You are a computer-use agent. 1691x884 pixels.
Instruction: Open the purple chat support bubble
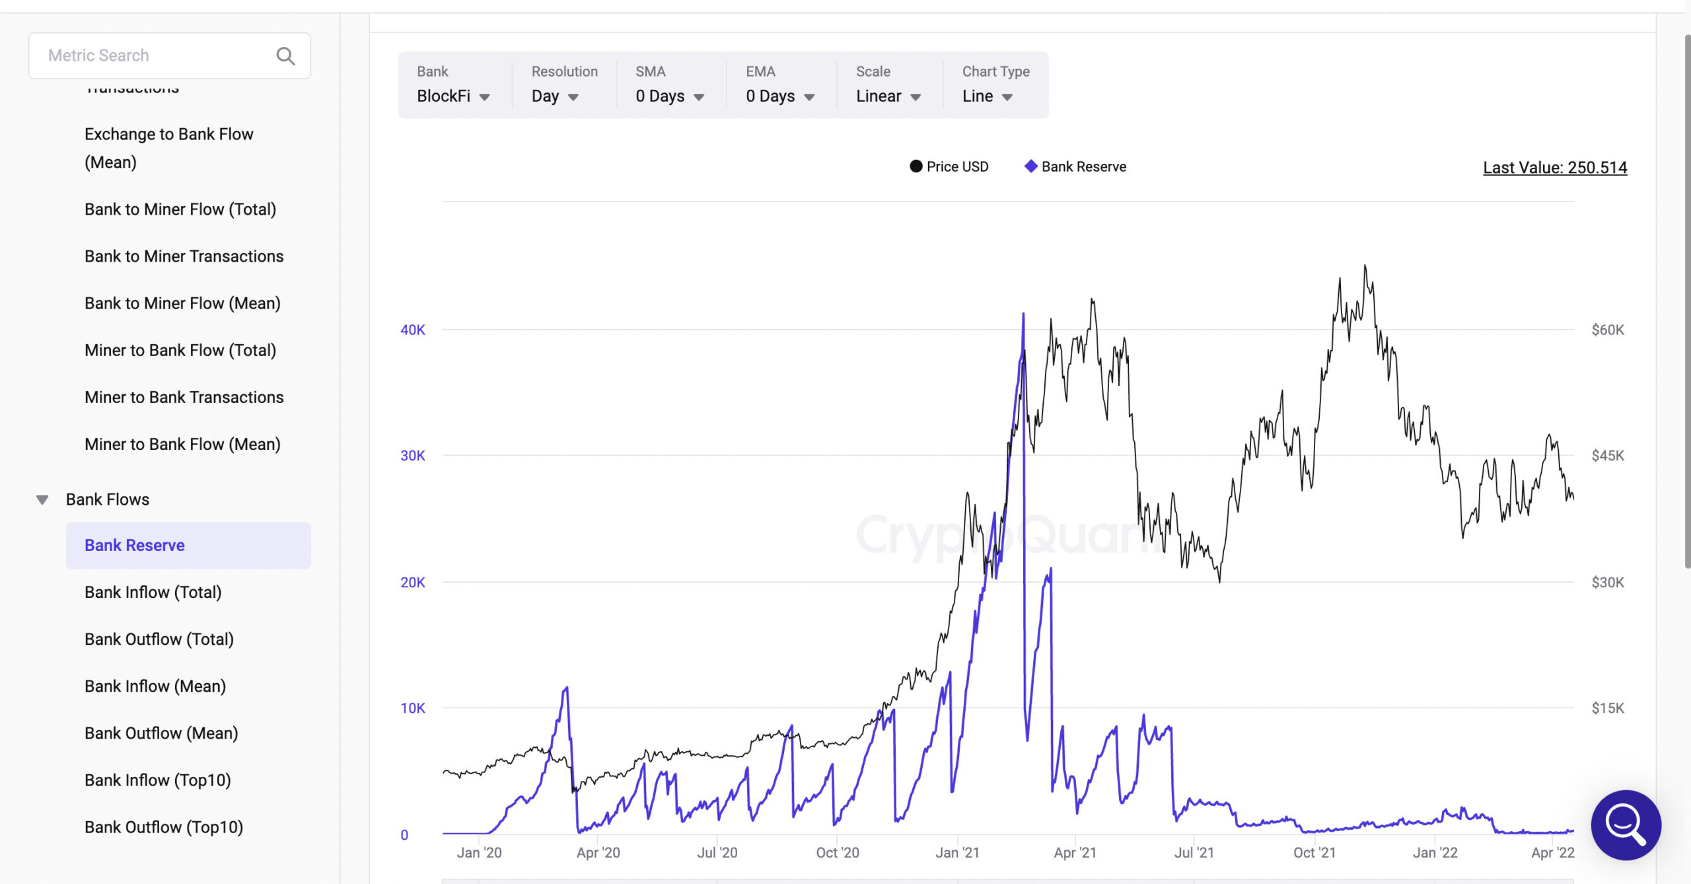(1626, 825)
